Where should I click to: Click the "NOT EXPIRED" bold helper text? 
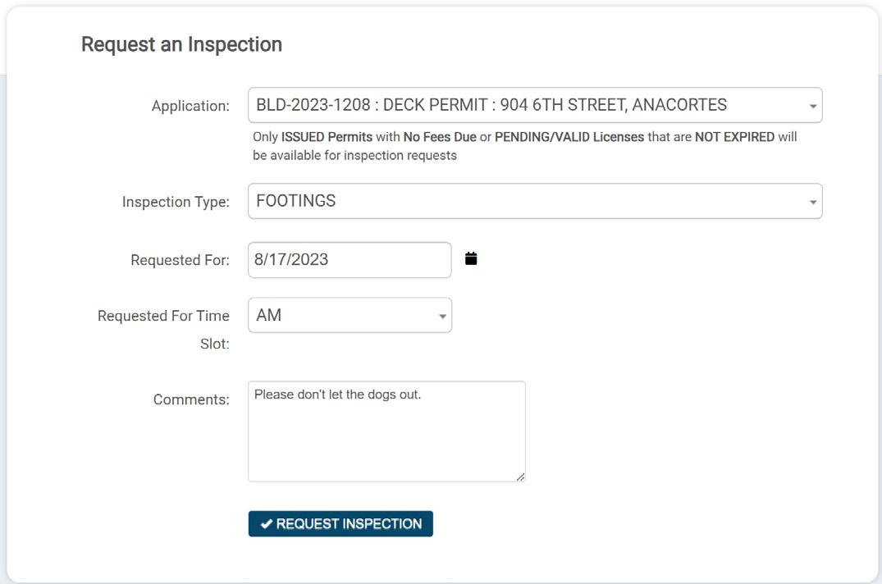pos(734,137)
